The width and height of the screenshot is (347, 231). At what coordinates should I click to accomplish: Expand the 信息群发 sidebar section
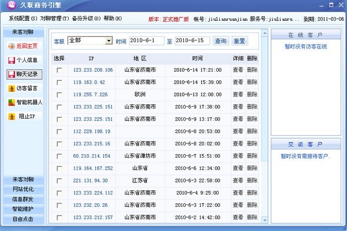pyautogui.click(x=23, y=199)
